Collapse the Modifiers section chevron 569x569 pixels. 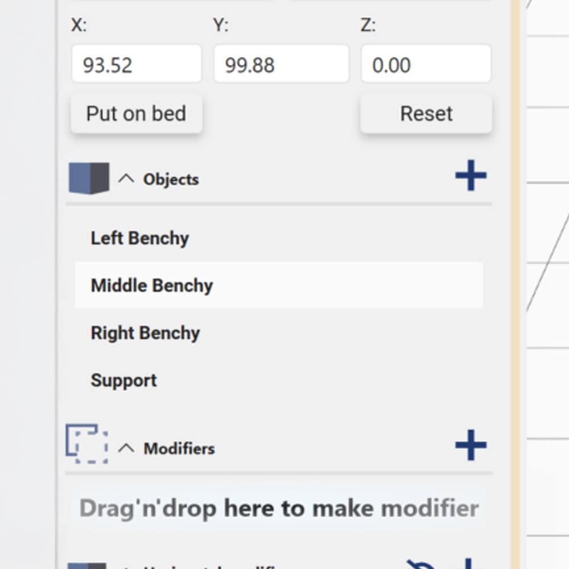(x=126, y=448)
